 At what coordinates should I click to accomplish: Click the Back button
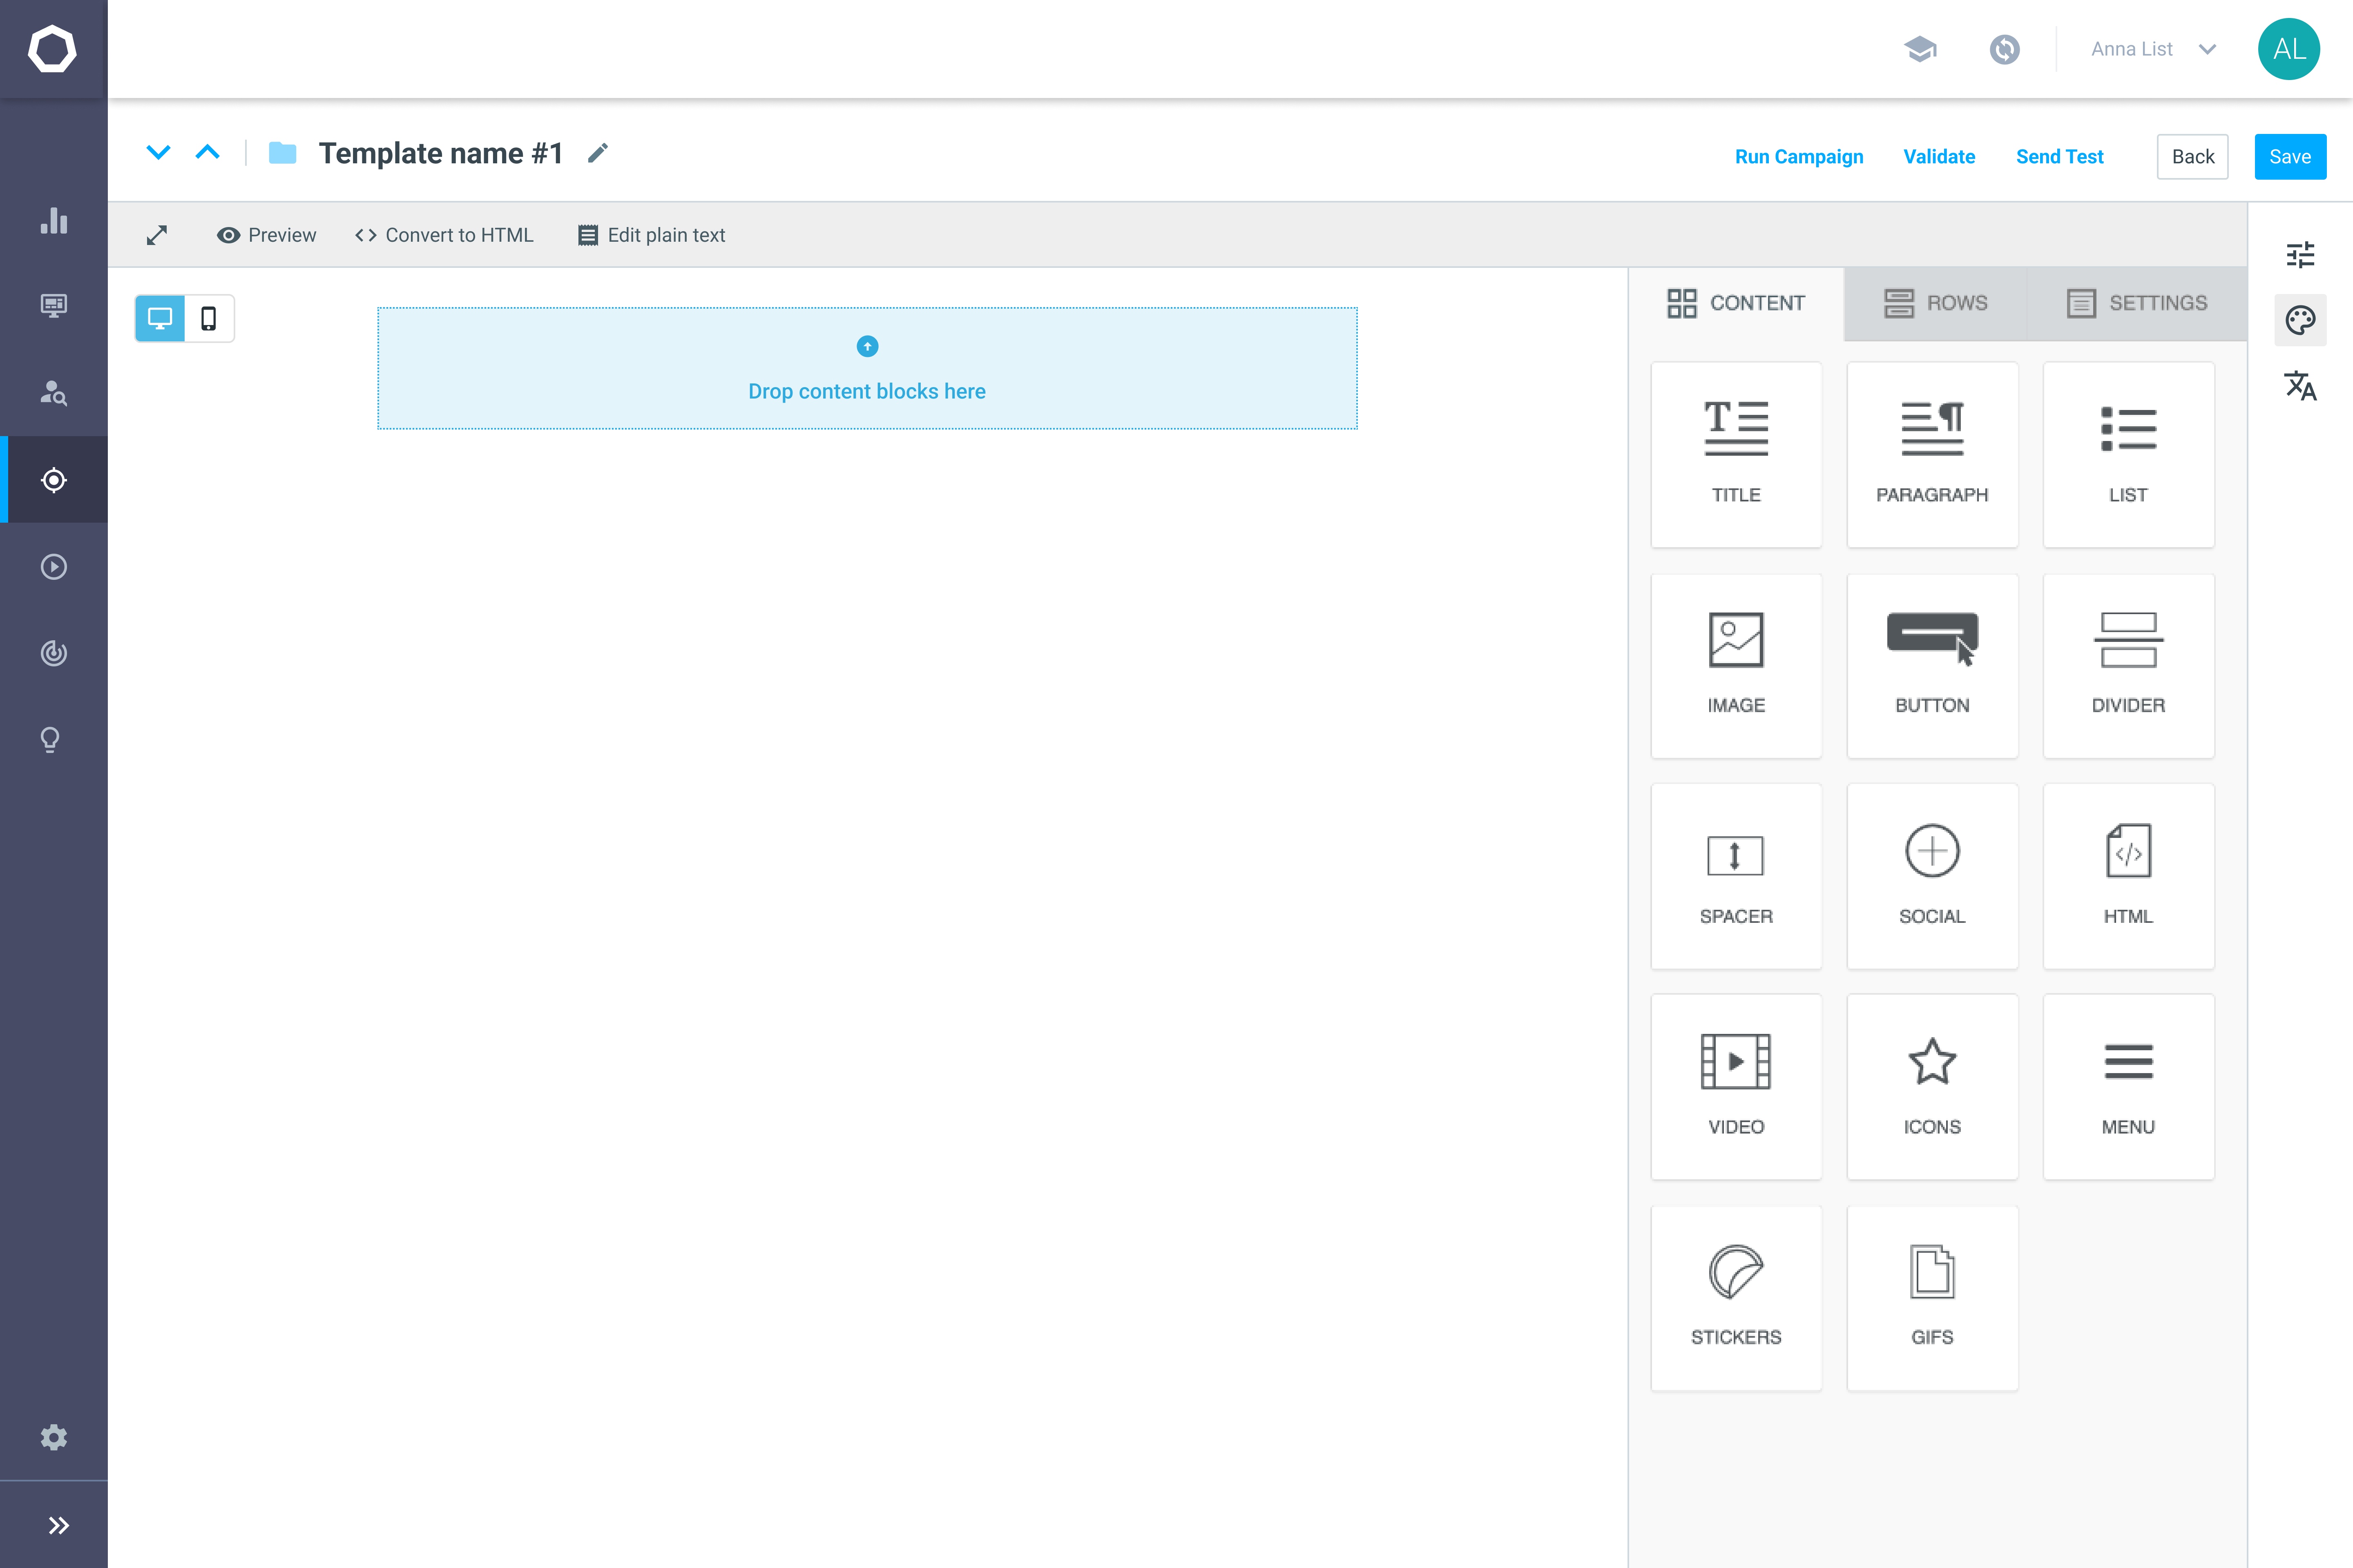[x=2193, y=157]
